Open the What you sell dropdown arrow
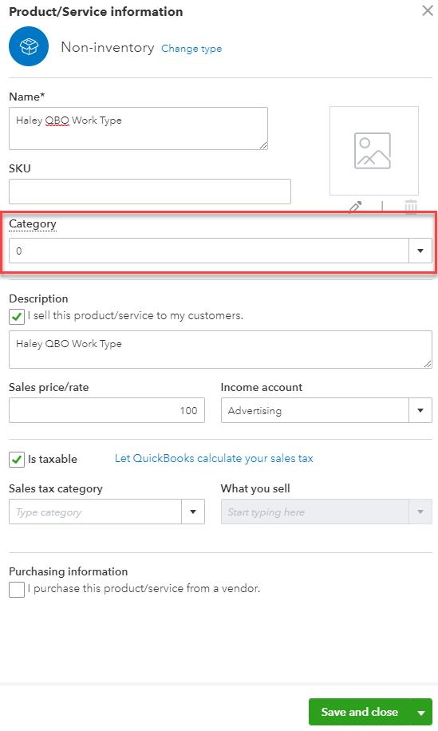The image size is (438, 731). [420, 512]
